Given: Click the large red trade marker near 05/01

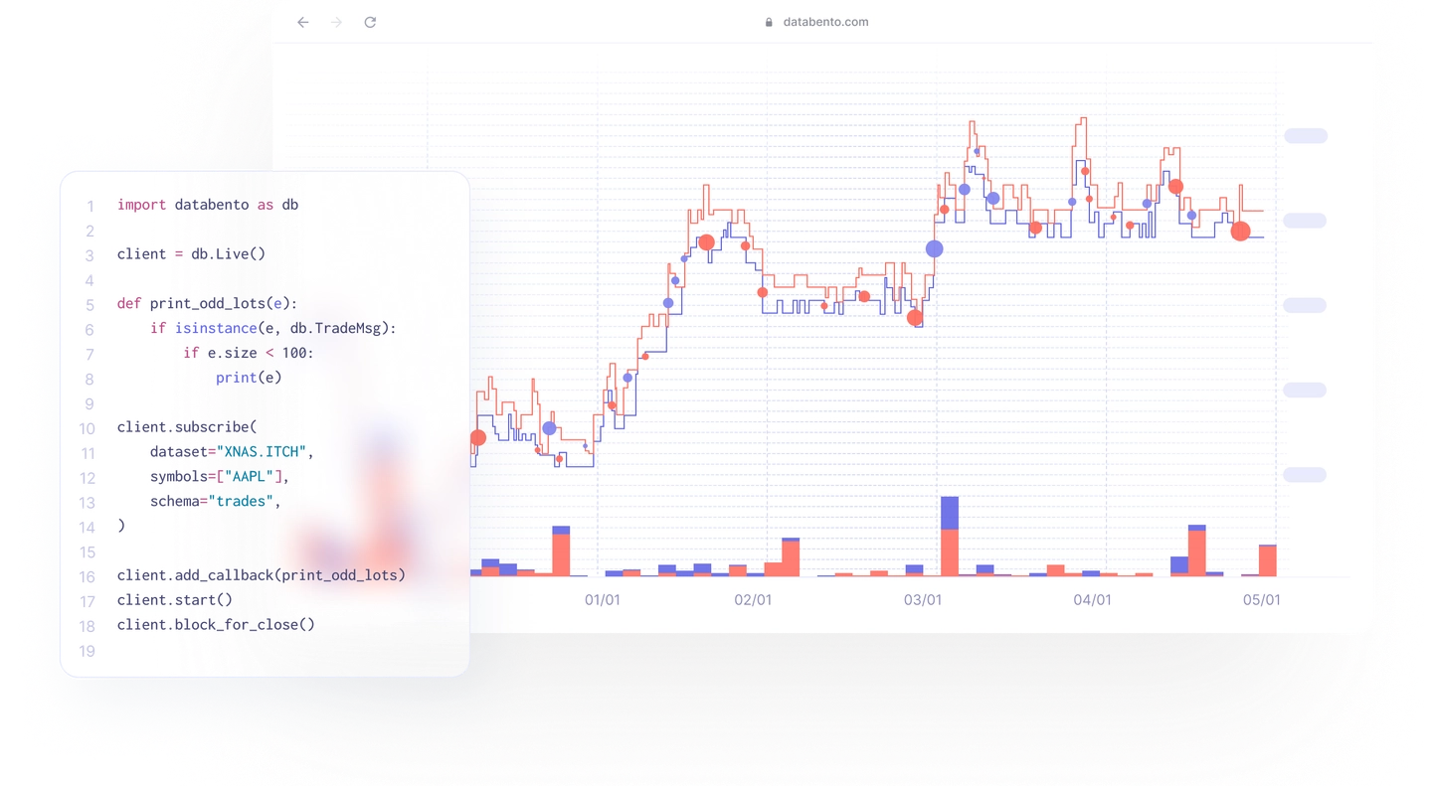Looking at the screenshot, I should point(1240,232).
